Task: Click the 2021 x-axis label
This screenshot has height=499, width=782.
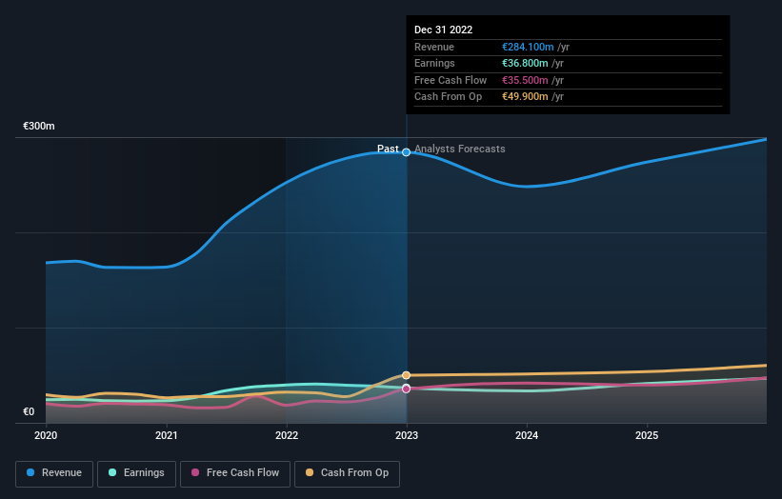Action: point(166,436)
